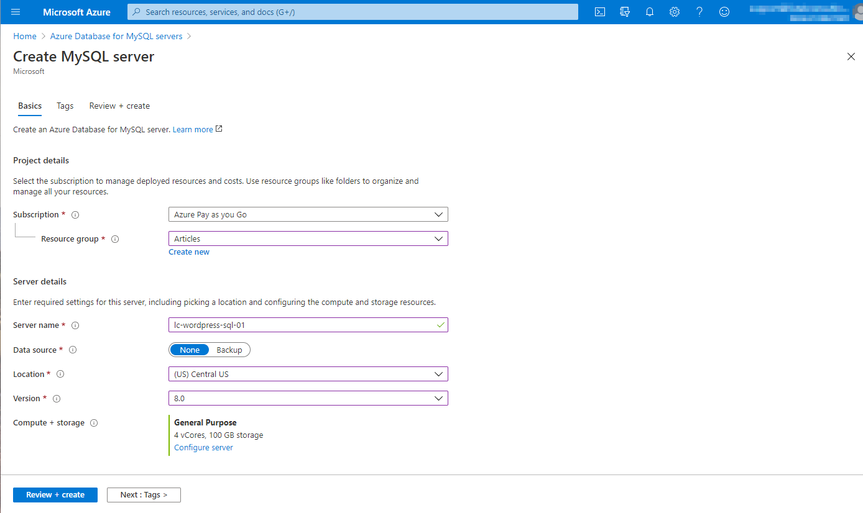Screen dimensions: 863x513
Task: Click the Next : Tags button
Action: 144,495
